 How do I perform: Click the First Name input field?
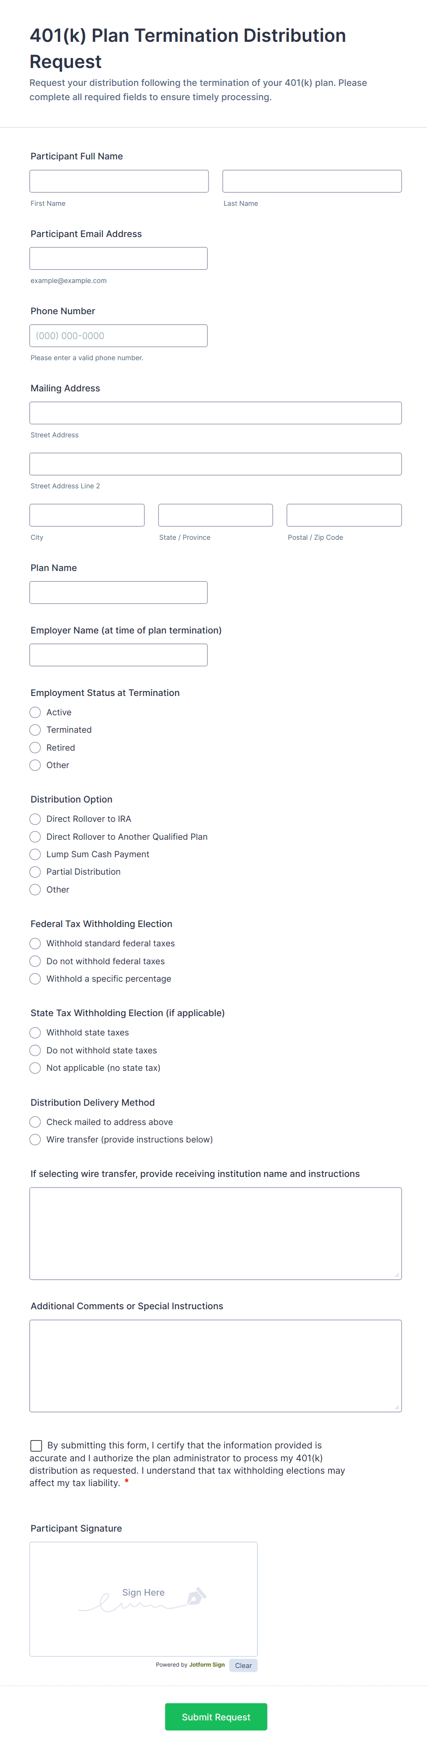tap(119, 181)
